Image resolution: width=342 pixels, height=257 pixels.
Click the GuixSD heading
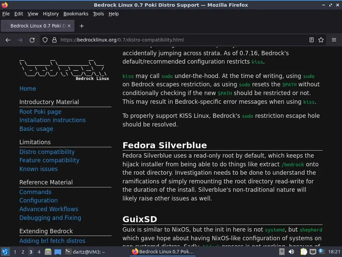tap(140, 219)
